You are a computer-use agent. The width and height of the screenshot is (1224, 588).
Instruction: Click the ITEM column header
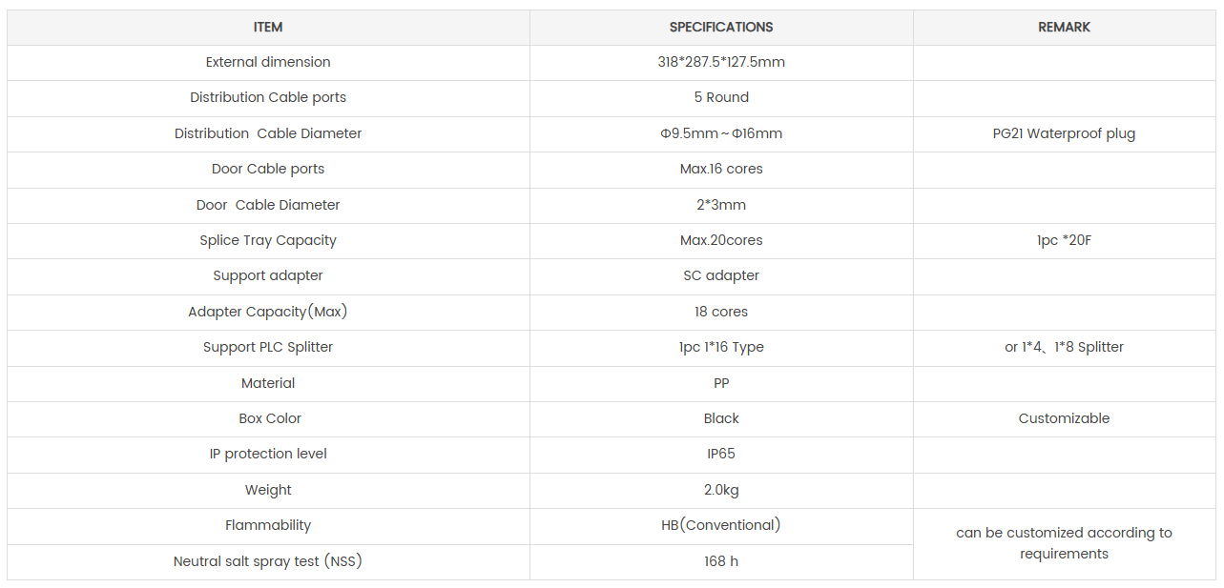coord(268,27)
